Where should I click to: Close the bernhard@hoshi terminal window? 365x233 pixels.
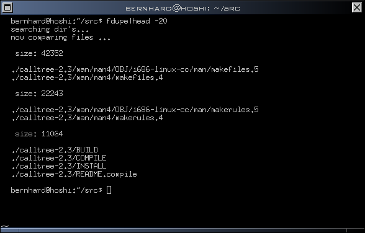357,7
